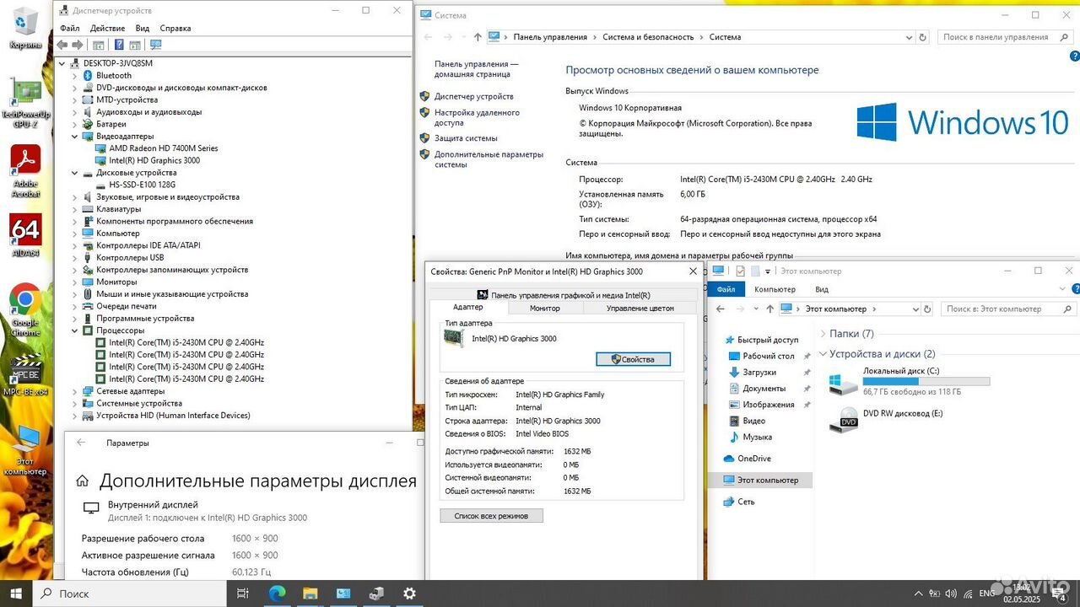Click the help (question mark) icon in Device Manager toolbar
The height and width of the screenshot is (607, 1080).
[x=119, y=45]
